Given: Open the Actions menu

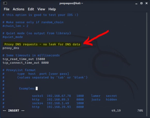Looking at the screenshot, I should [x=19, y=9].
